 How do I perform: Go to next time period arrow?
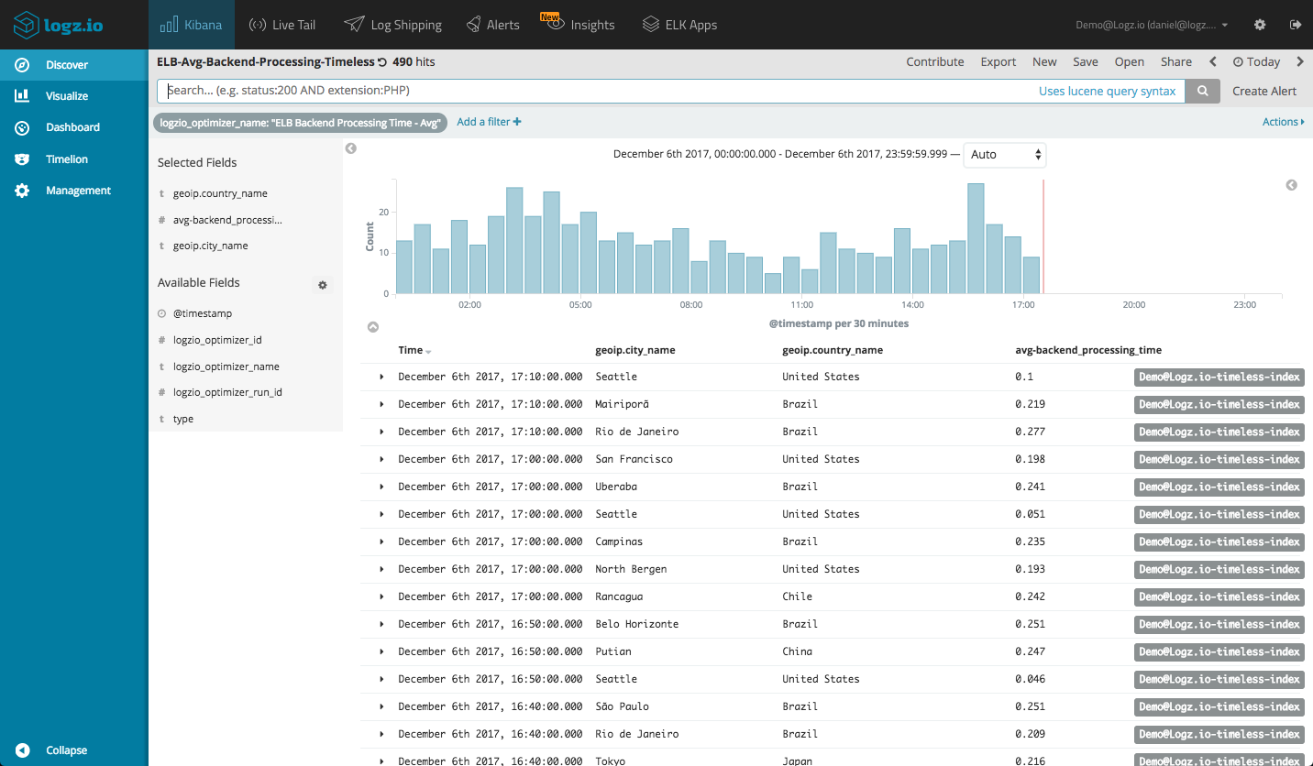(1299, 62)
